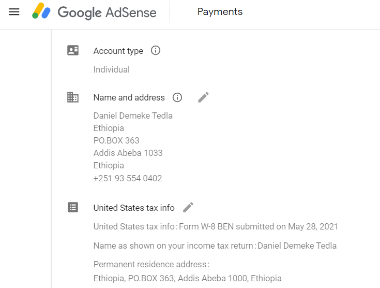
Task: Click the Payments page title
Action: click(x=220, y=12)
